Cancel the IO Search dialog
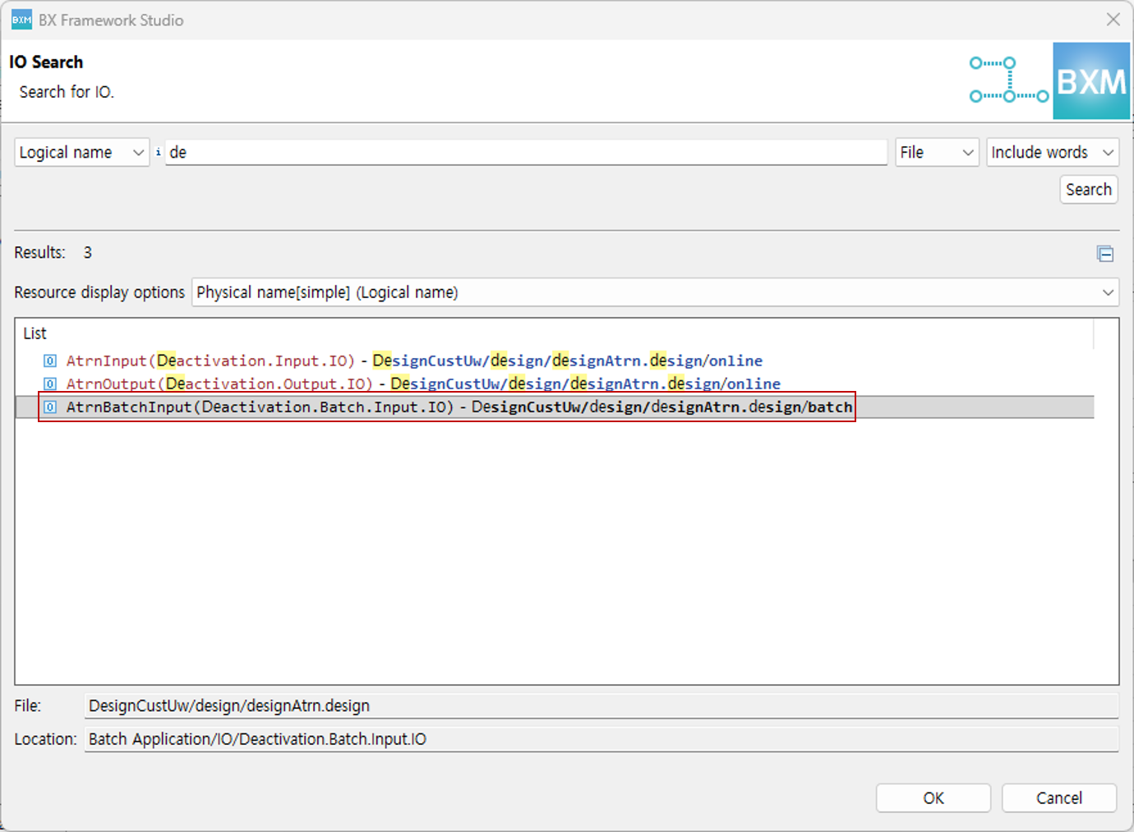The width and height of the screenshot is (1134, 832). pyautogui.click(x=1058, y=798)
